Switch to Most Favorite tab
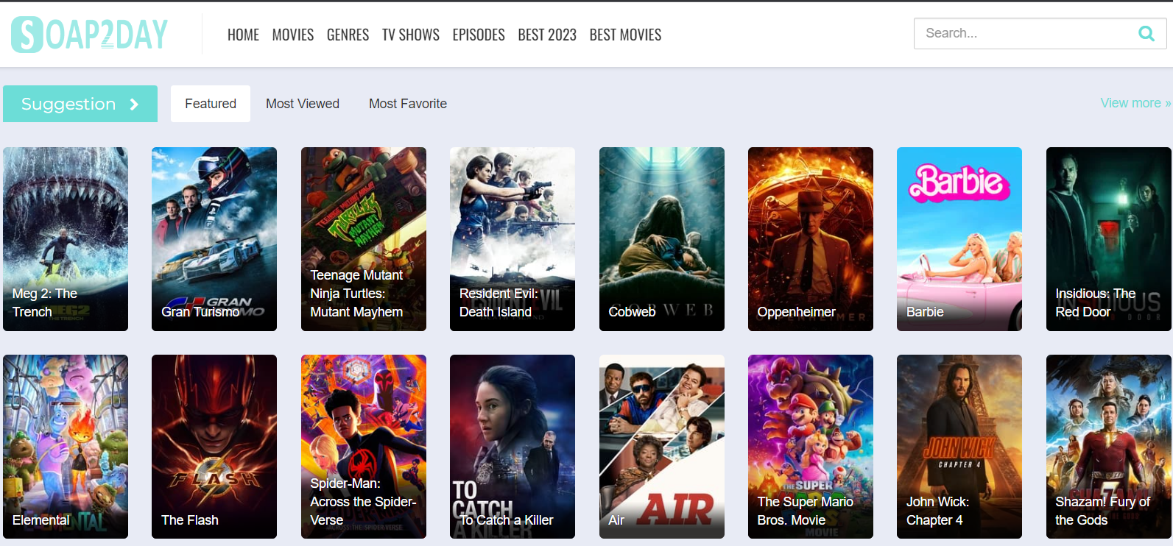The width and height of the screenshot is (1173, 546). [x=408, y=104]
